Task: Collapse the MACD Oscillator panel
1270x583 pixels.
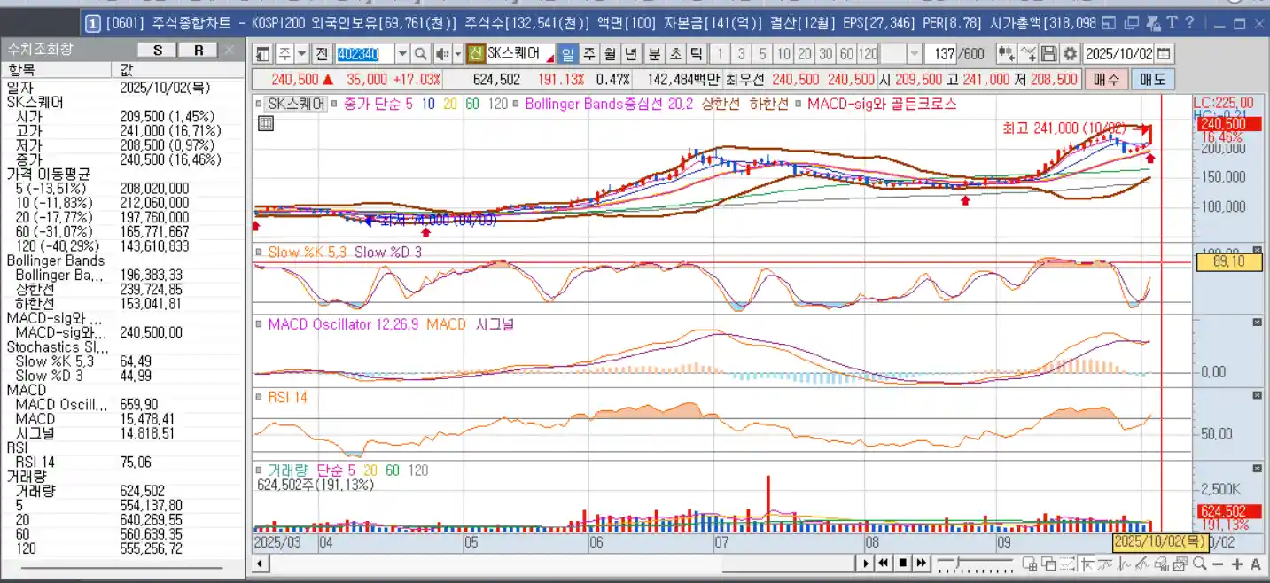Action: [x=1257, y=321]
